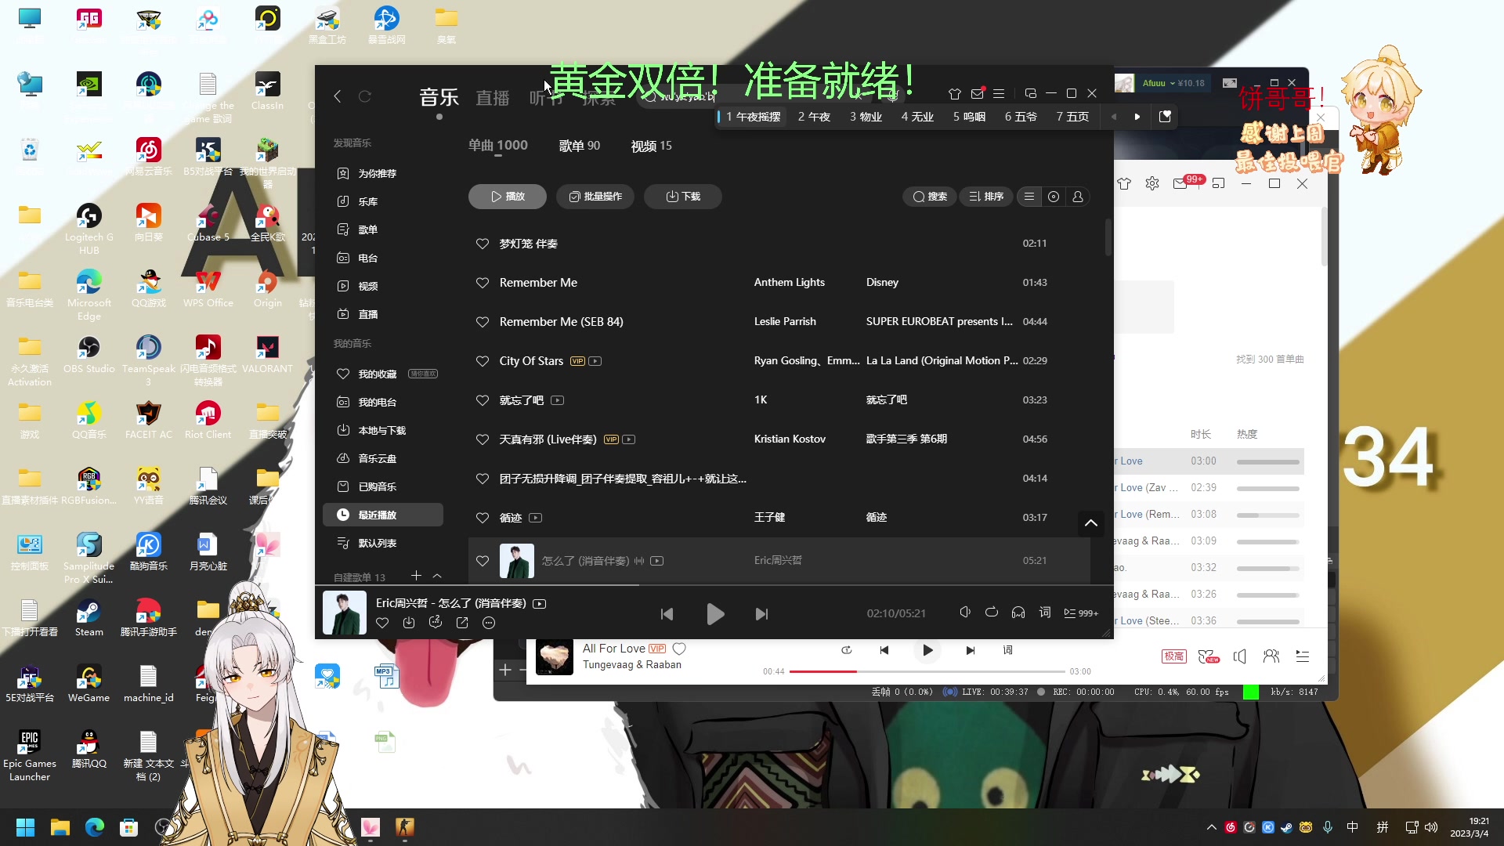1504x846 pixels.
Task: Skip to next song in NetEase player
Action: pos(971,650)
